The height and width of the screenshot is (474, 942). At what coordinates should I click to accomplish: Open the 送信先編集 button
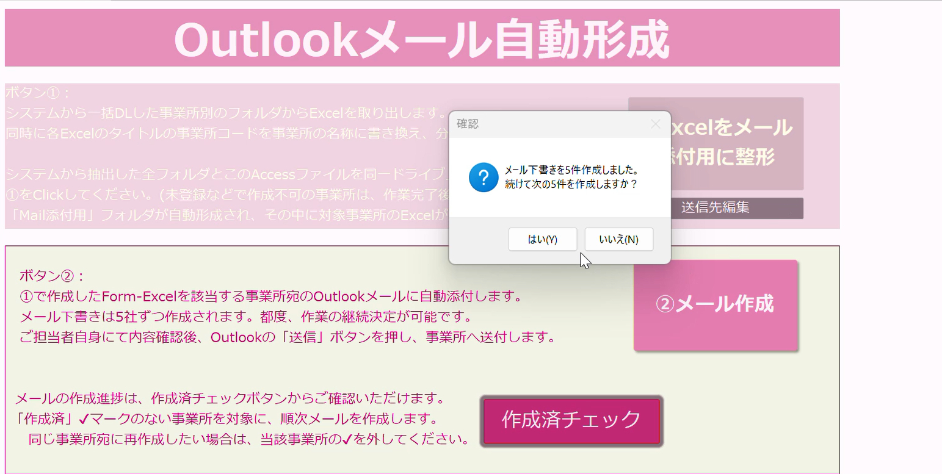click(x=716, y=207)
